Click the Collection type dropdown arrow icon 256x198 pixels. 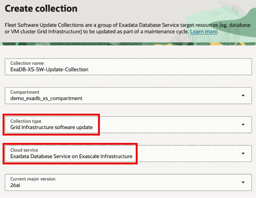243,125
